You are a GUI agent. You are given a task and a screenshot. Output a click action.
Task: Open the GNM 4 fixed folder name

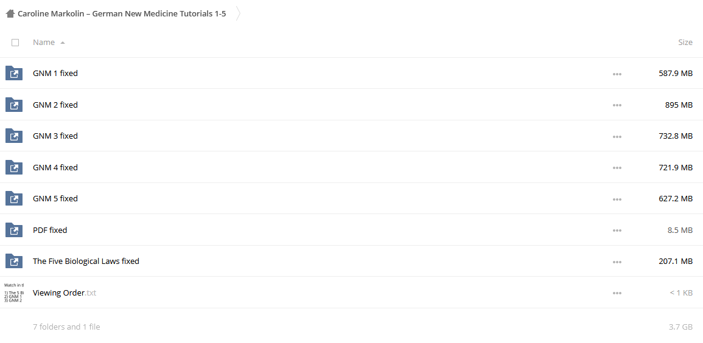(55, 167)
